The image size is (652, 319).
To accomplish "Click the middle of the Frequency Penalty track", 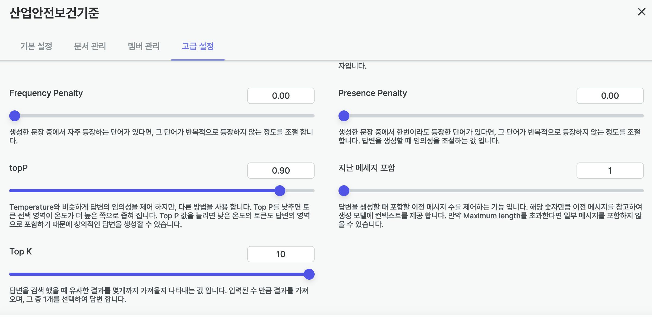I will (162, 116).
